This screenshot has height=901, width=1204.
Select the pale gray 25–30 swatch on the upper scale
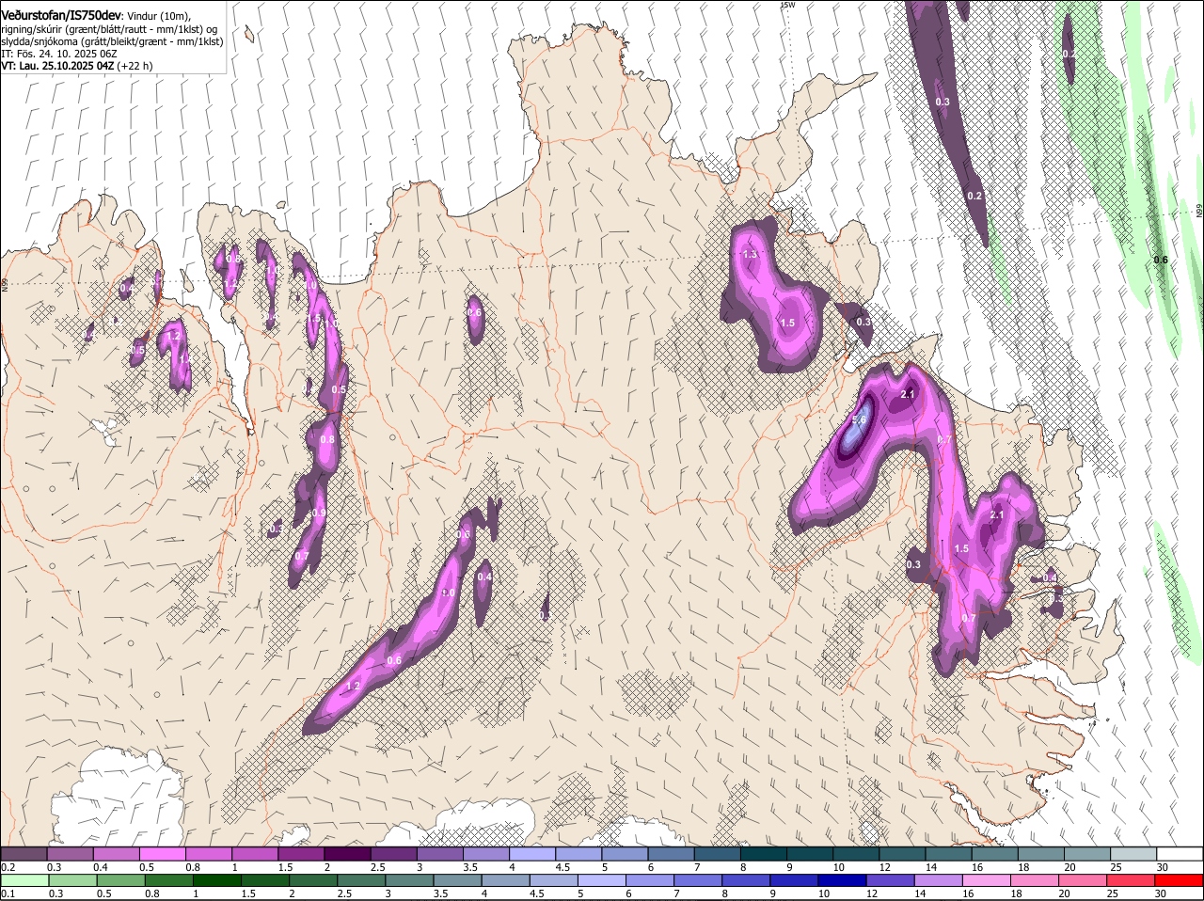(x=1134, y=854)
